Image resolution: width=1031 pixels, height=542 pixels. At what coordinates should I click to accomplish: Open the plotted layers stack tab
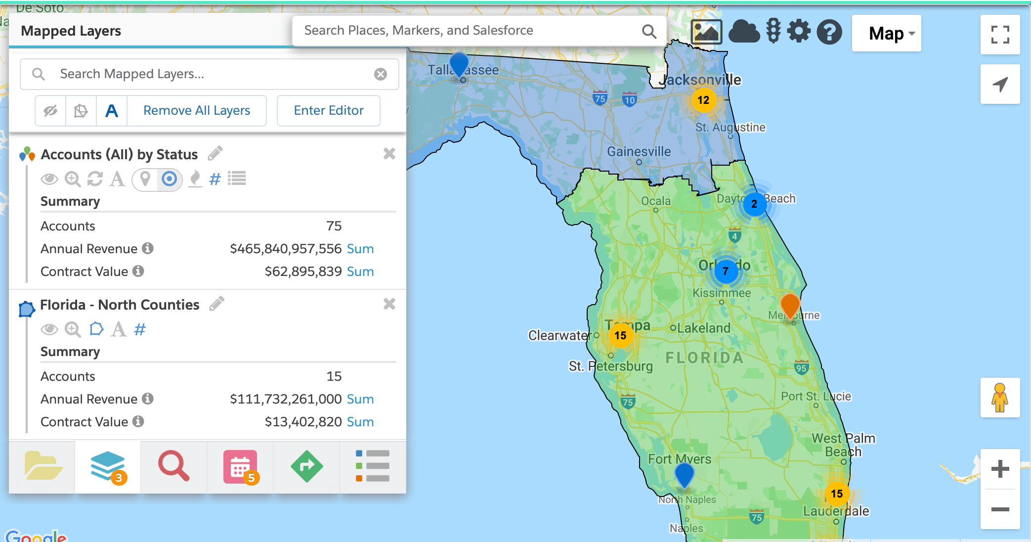pyautogui.click(x=108, y=466)
